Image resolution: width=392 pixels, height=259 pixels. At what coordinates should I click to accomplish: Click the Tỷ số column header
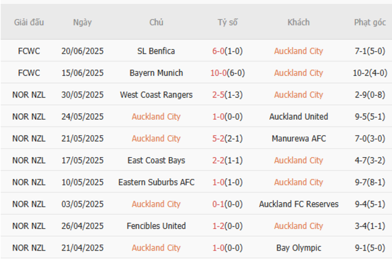tap(227, 22)
